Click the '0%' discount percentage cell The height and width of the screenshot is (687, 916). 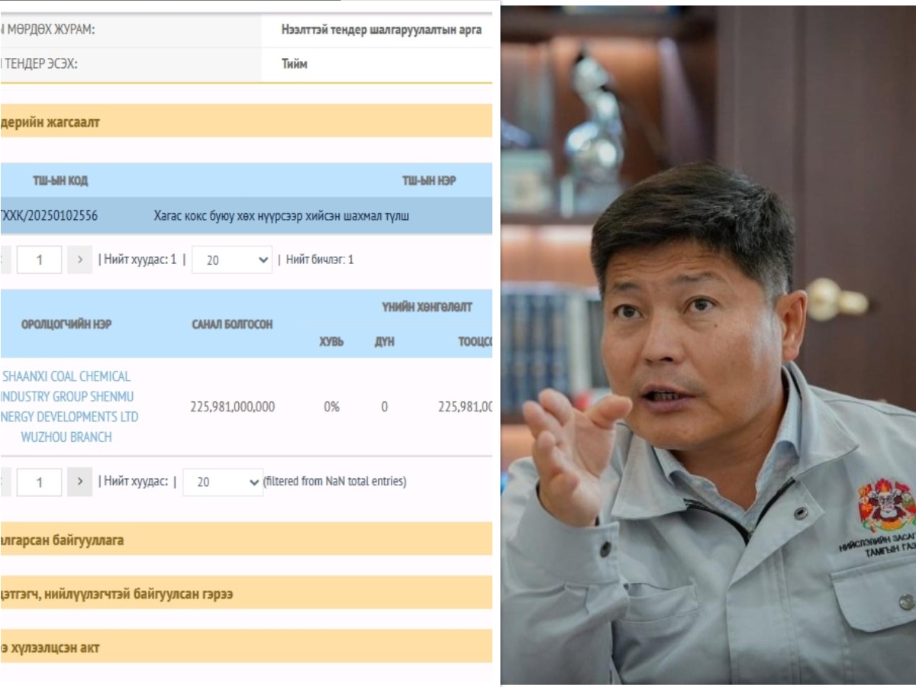331,407
